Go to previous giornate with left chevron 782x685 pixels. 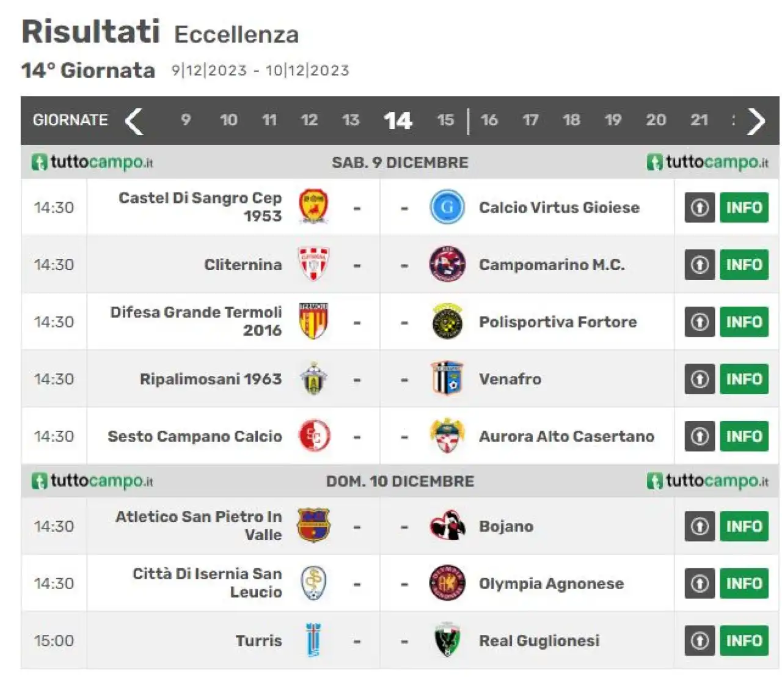[x=134, y=121]
